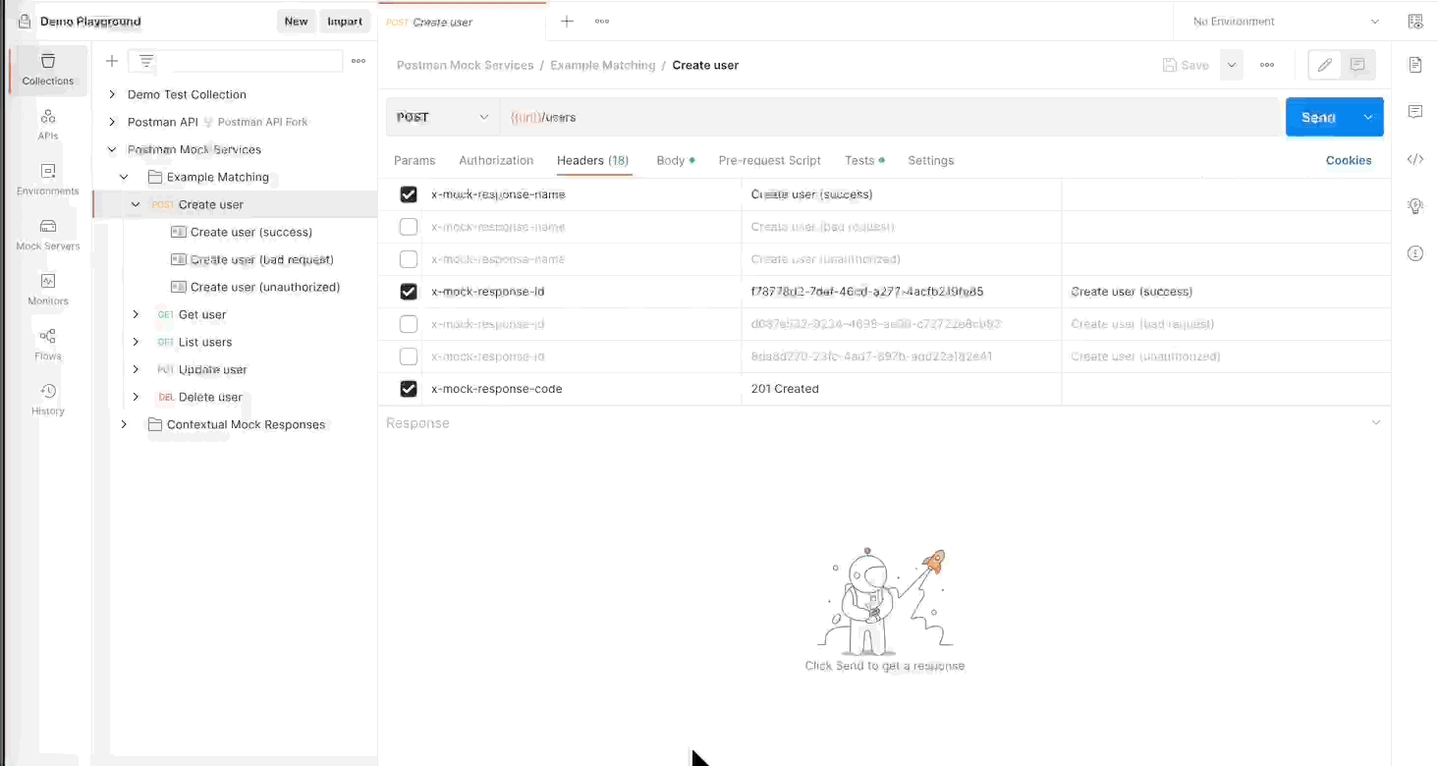Click the Send button
The width and height of the screenshot is (1438, 766).
pos(1317,117)
